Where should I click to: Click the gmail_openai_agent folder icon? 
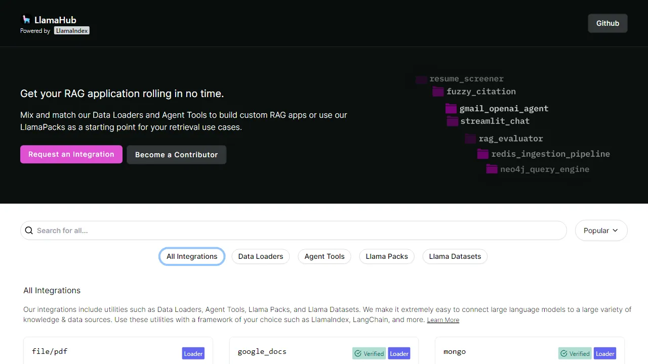(451, 109)
